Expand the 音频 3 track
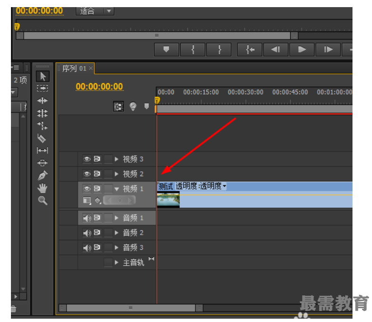 point(117,247)
